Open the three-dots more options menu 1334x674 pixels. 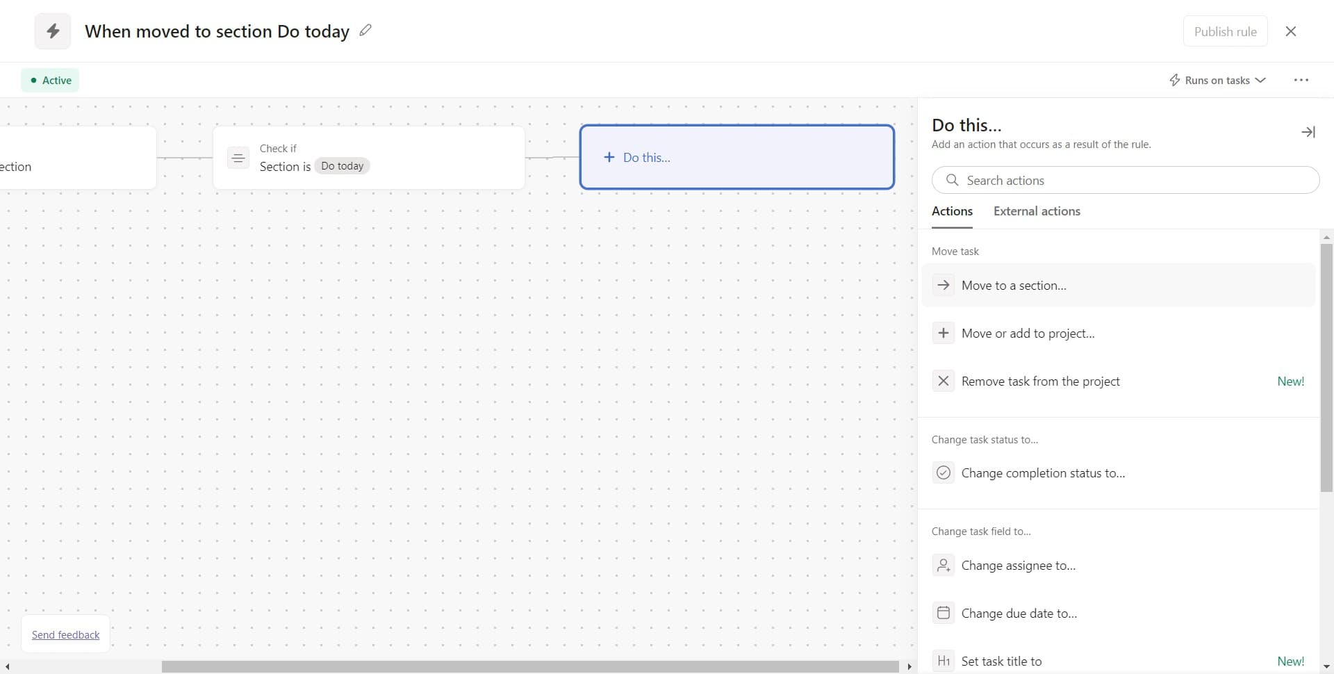[1301, 81]
